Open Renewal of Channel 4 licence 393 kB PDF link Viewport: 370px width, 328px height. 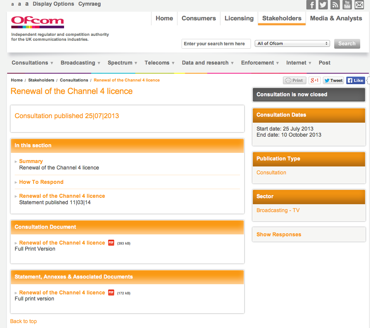[62, 243]
